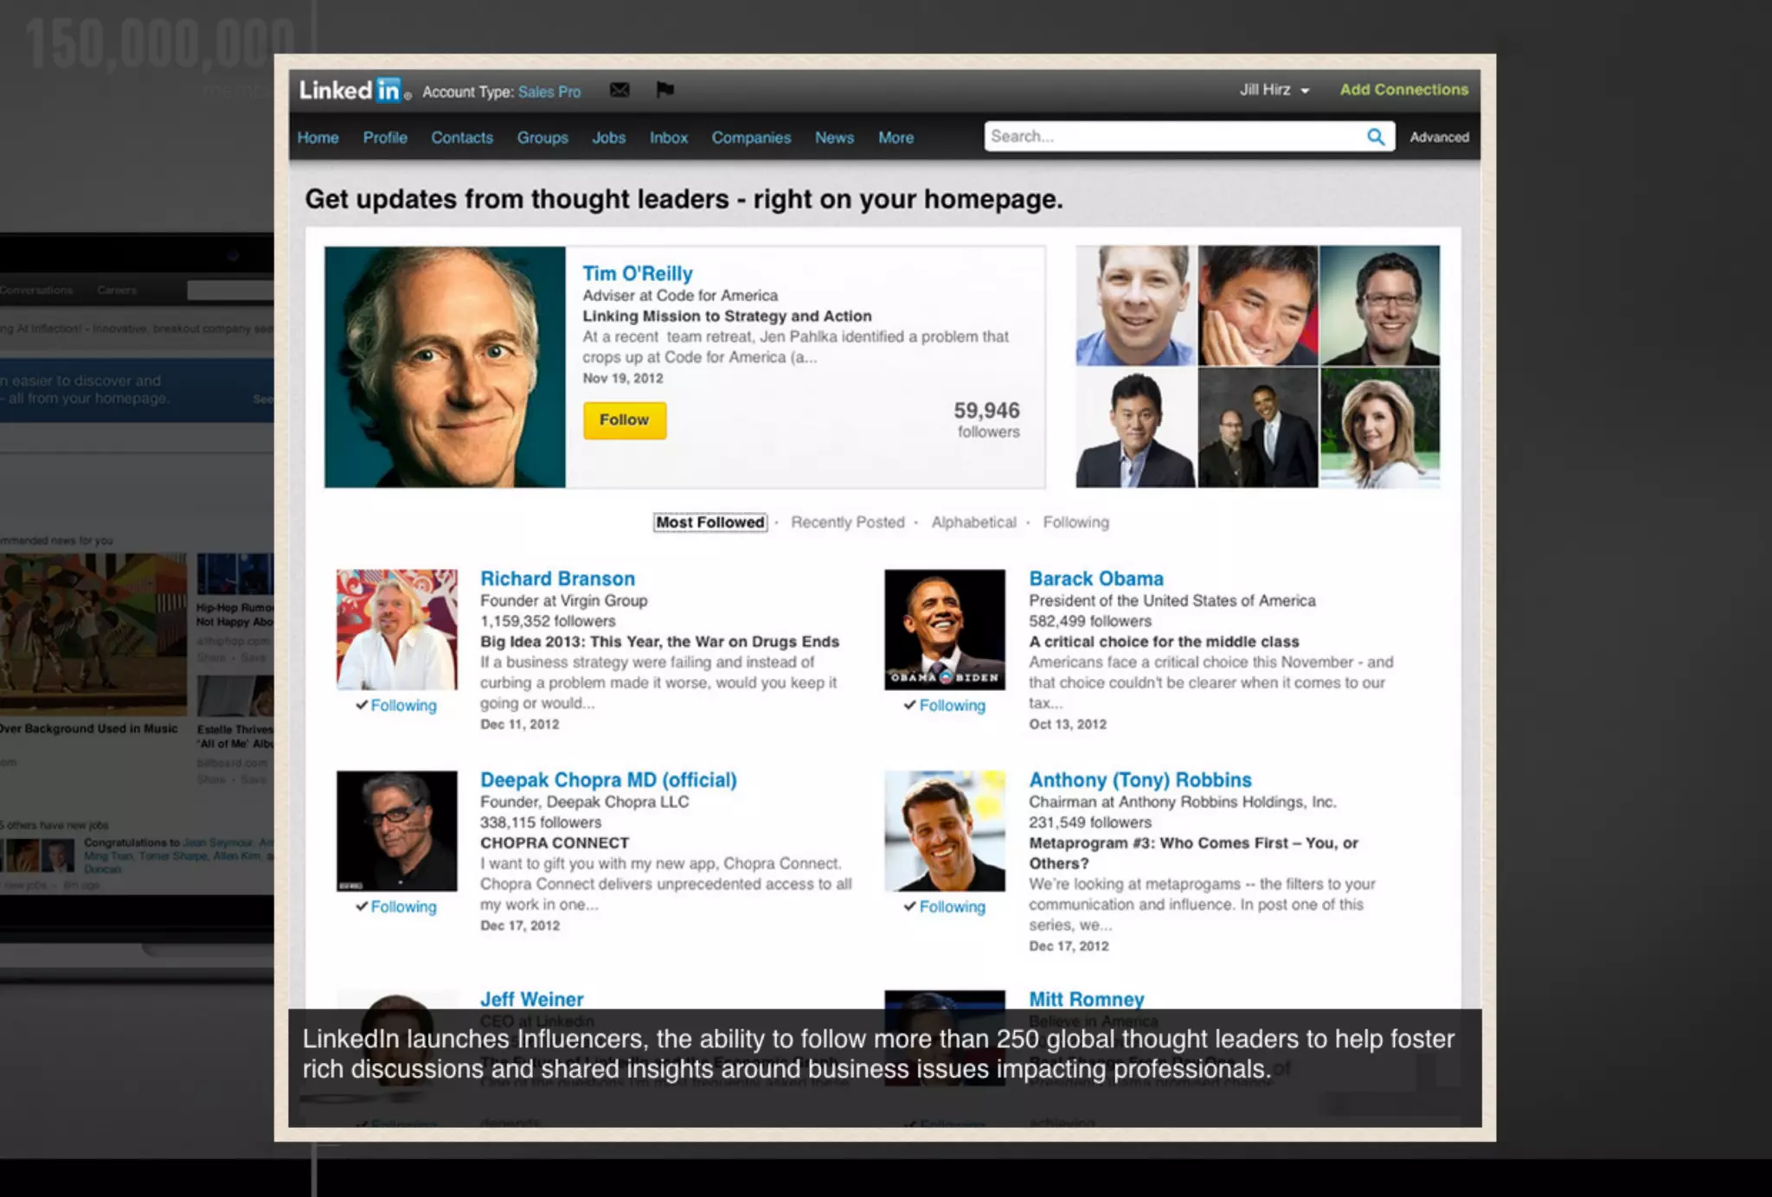Viewport: 1772px width, 1197px height.
Task: Open the Jobs menu
Action: coord(608,138)
